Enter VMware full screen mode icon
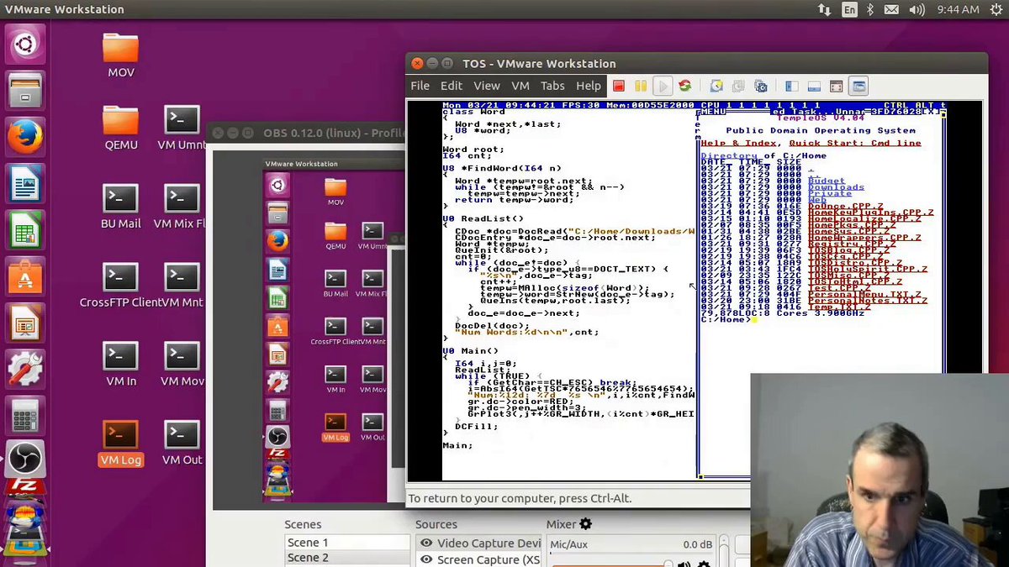The image size is (1009, 567). pos(836,86)
